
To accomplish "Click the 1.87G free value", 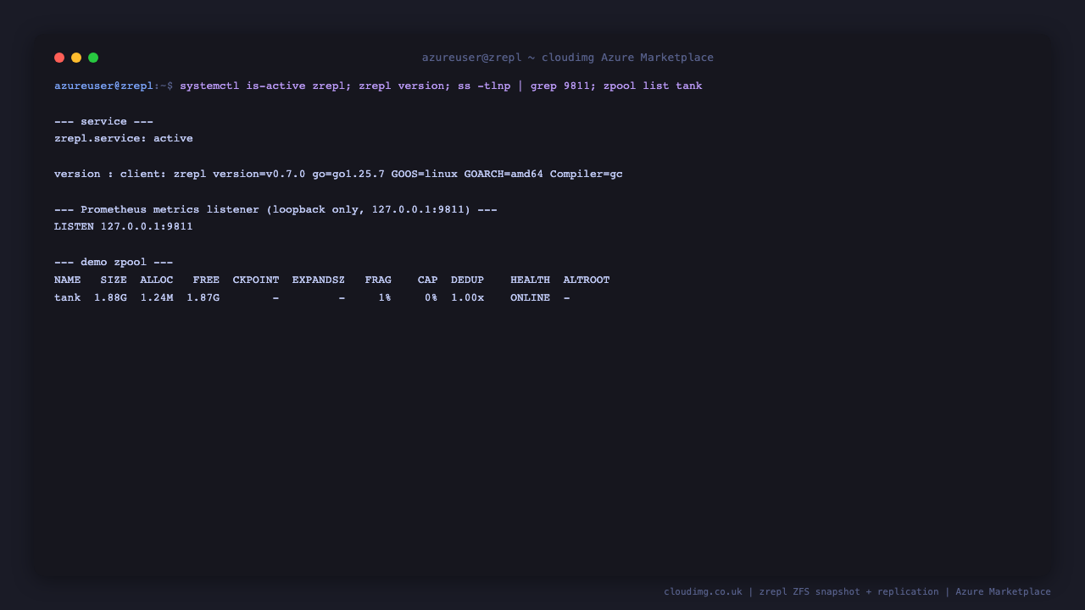I will 203,297.
